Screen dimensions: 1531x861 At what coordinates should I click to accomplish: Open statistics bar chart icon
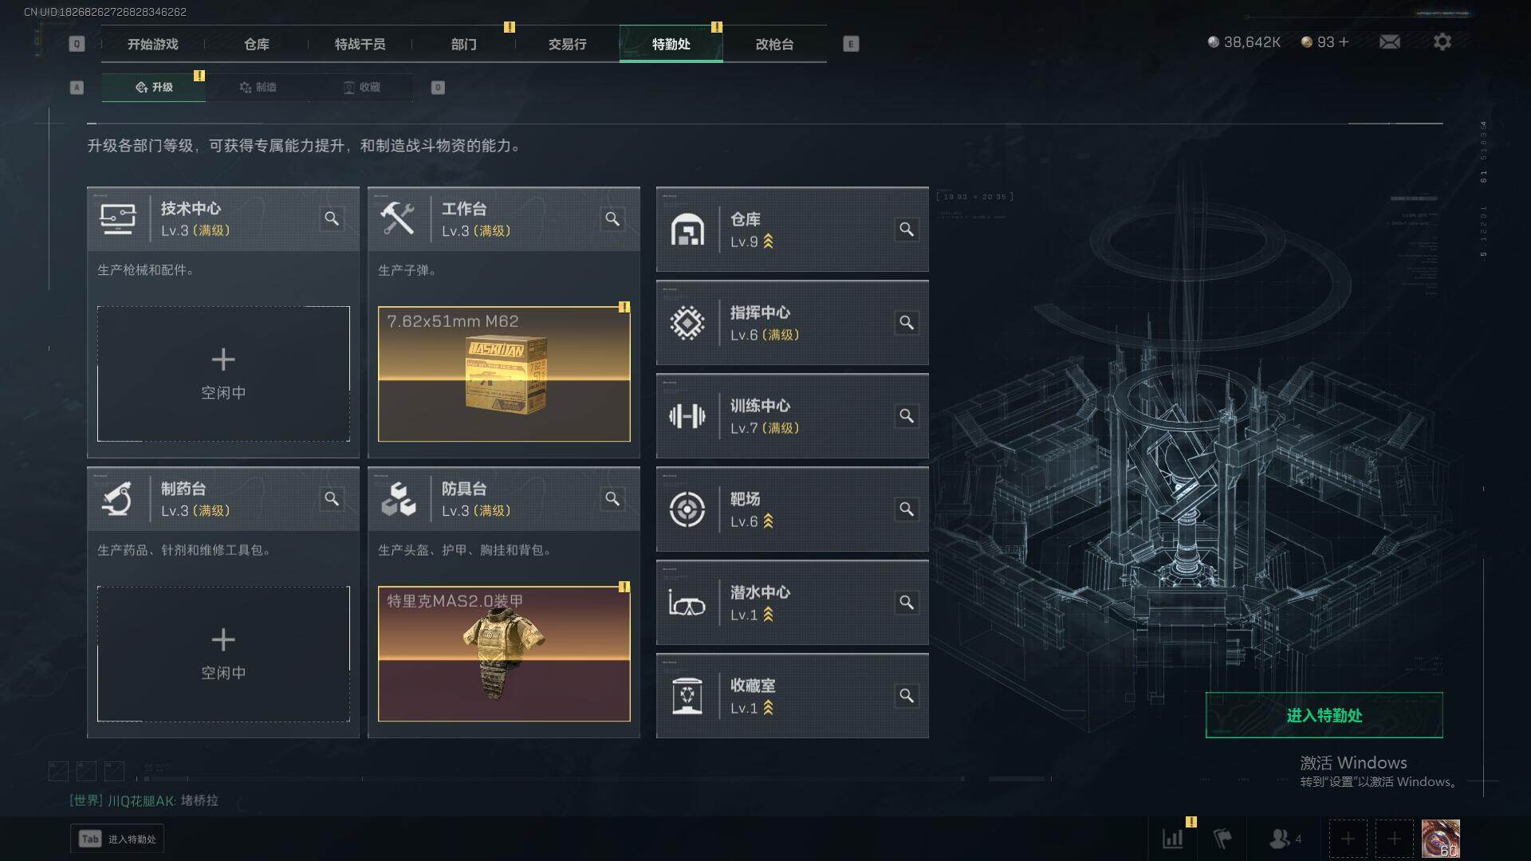coord(1173,839)
